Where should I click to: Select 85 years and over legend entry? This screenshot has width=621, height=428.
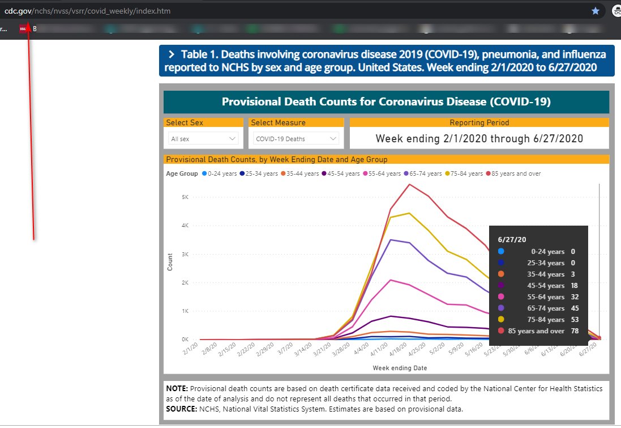(513, 173)
